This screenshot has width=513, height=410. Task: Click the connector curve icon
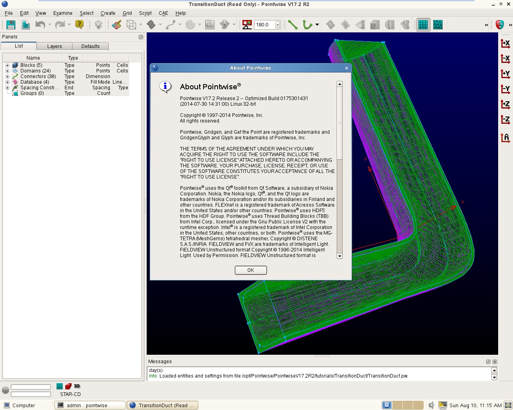point(171,25)
